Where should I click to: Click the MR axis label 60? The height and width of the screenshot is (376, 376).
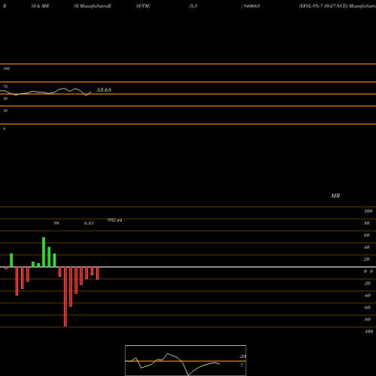(366, 235)
